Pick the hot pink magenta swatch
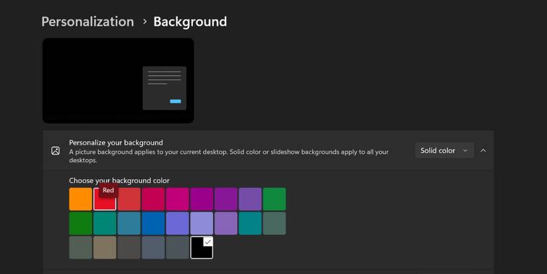547x274 pixels. [x=178, y=199]
